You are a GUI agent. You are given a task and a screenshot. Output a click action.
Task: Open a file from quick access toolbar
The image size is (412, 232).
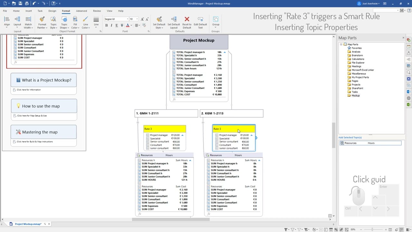click(14, 4)
